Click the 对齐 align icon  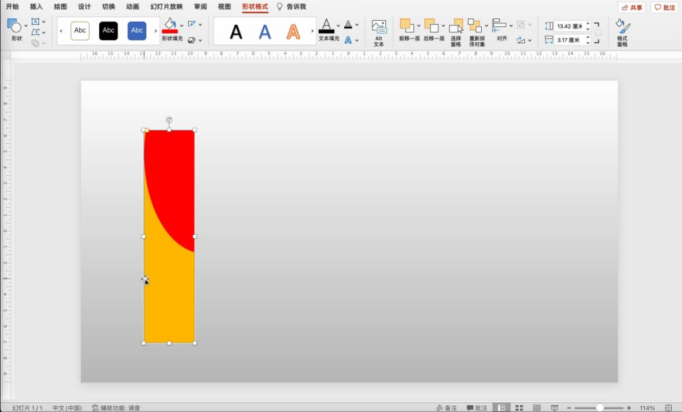coord(499,26)
